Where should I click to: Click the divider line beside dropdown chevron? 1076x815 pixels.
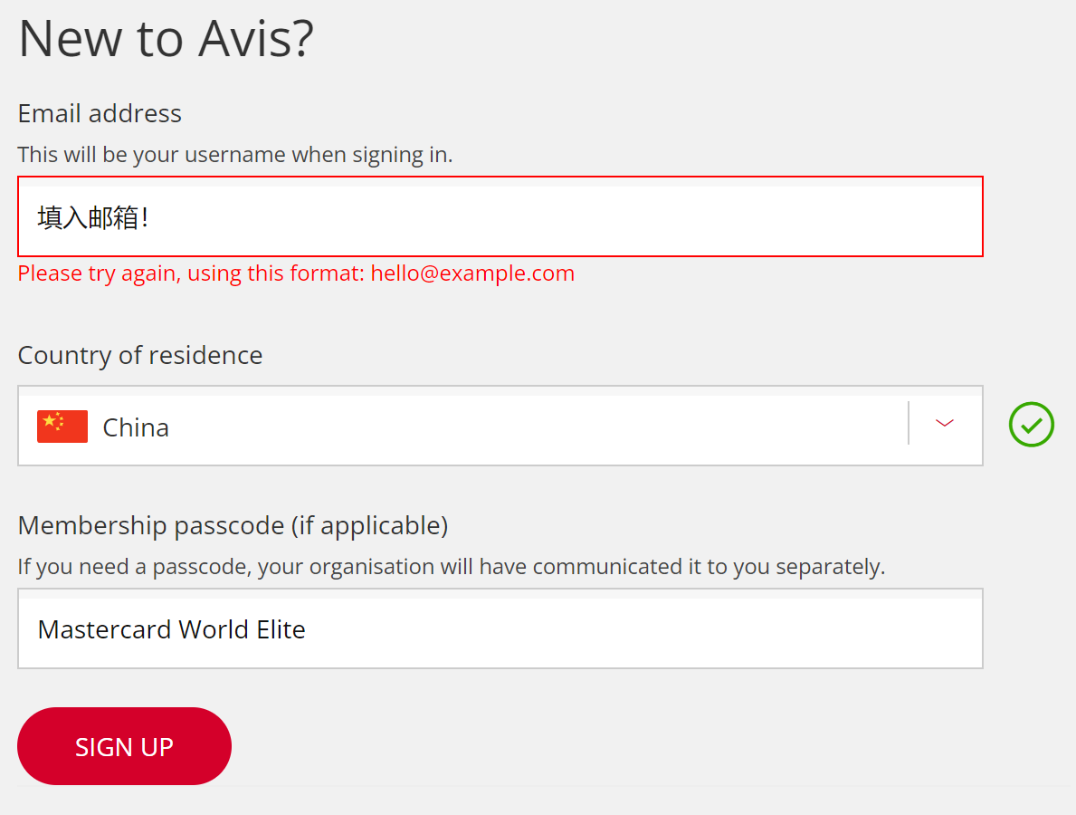pyautogui.click(x=909, y=423)
